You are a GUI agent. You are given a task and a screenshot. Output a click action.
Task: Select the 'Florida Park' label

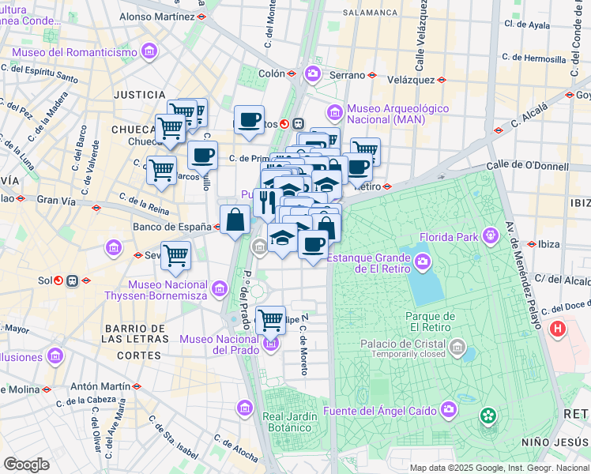point(449,237)
